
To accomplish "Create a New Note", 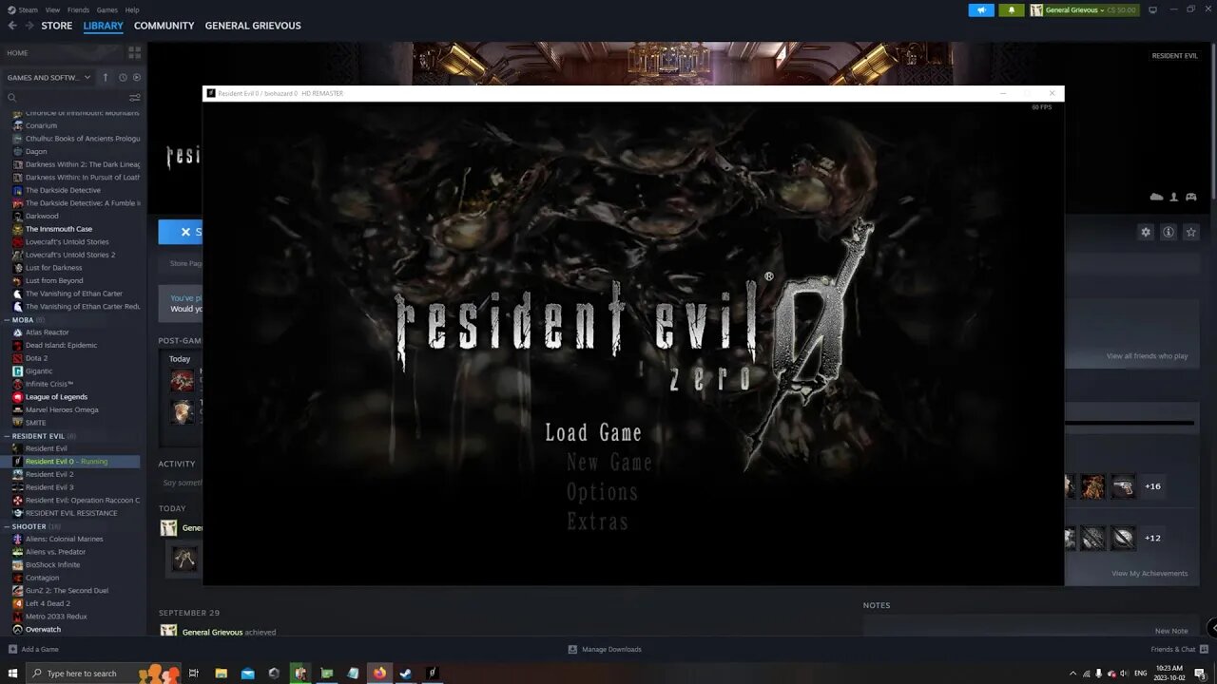I will (1171, 631).
